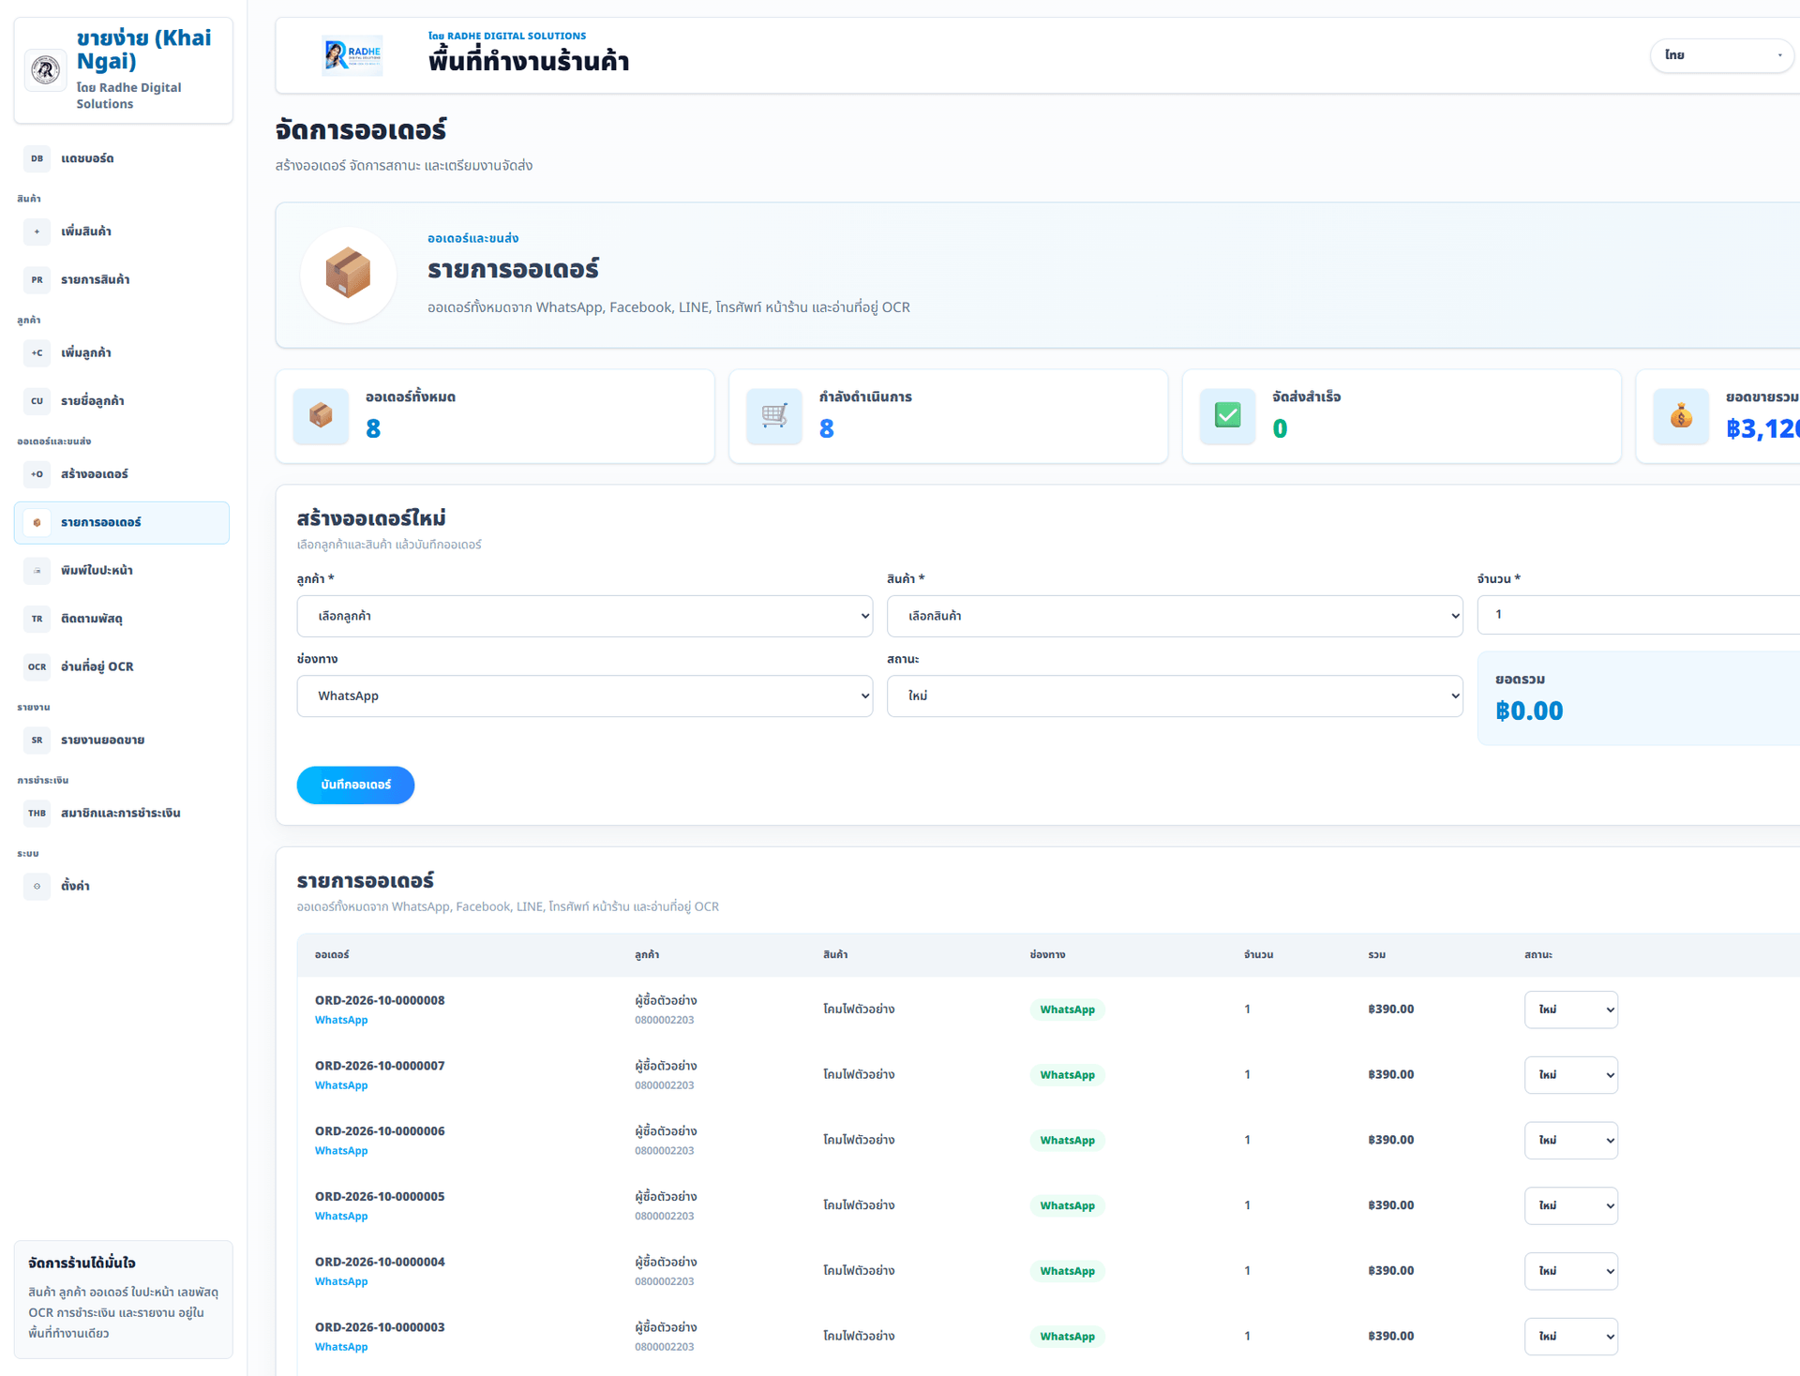Open พิมพ์ใบปะหน้า menu item
1800x1376 pixels.
pyautogui.click(x=122, y=570)
